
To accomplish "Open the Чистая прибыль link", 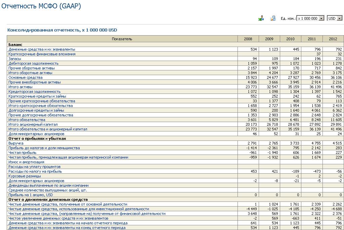I will pyautogui.click(x=23, y=153).
